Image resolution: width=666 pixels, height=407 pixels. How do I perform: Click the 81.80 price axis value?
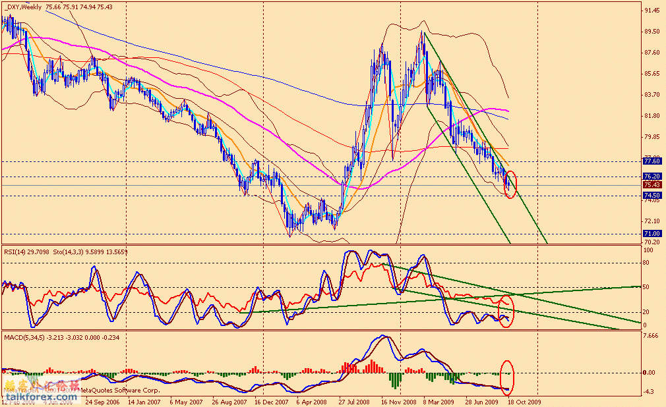coord(652,115)
